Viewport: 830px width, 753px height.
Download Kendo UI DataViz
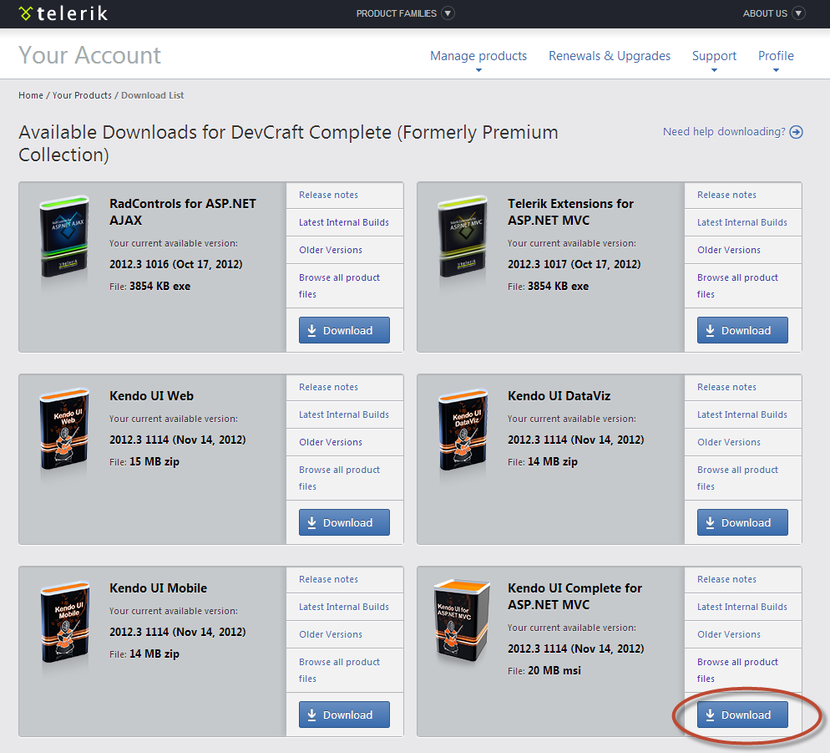pos(742,522)
